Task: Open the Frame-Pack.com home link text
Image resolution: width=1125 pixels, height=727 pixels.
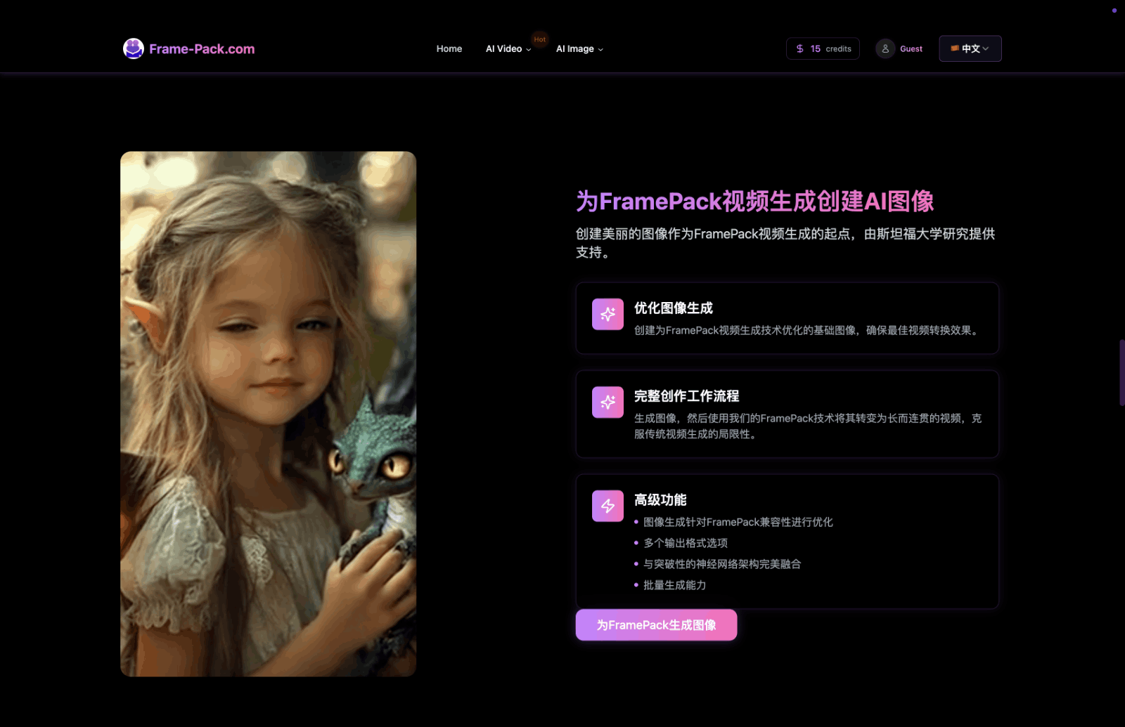Action: 202,49
